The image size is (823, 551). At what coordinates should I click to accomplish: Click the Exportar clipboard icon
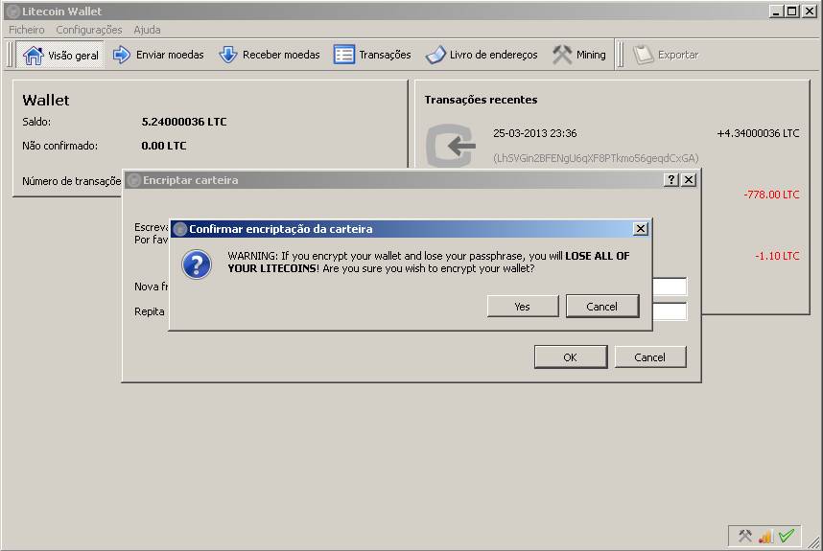pyautogui.click(x=643, y=55)
